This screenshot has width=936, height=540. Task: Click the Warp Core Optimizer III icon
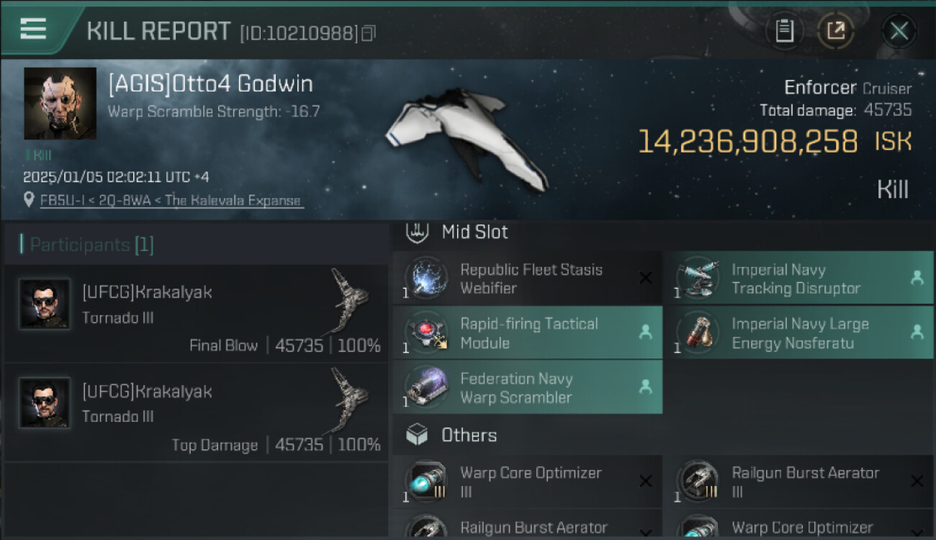tap(426, 482)
